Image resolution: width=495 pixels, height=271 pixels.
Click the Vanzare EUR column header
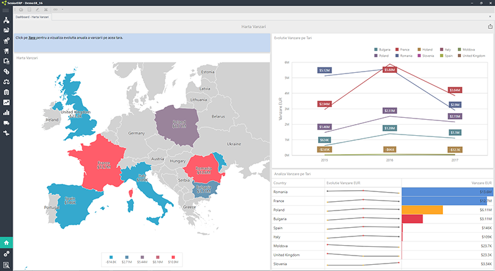pos(447,183)
